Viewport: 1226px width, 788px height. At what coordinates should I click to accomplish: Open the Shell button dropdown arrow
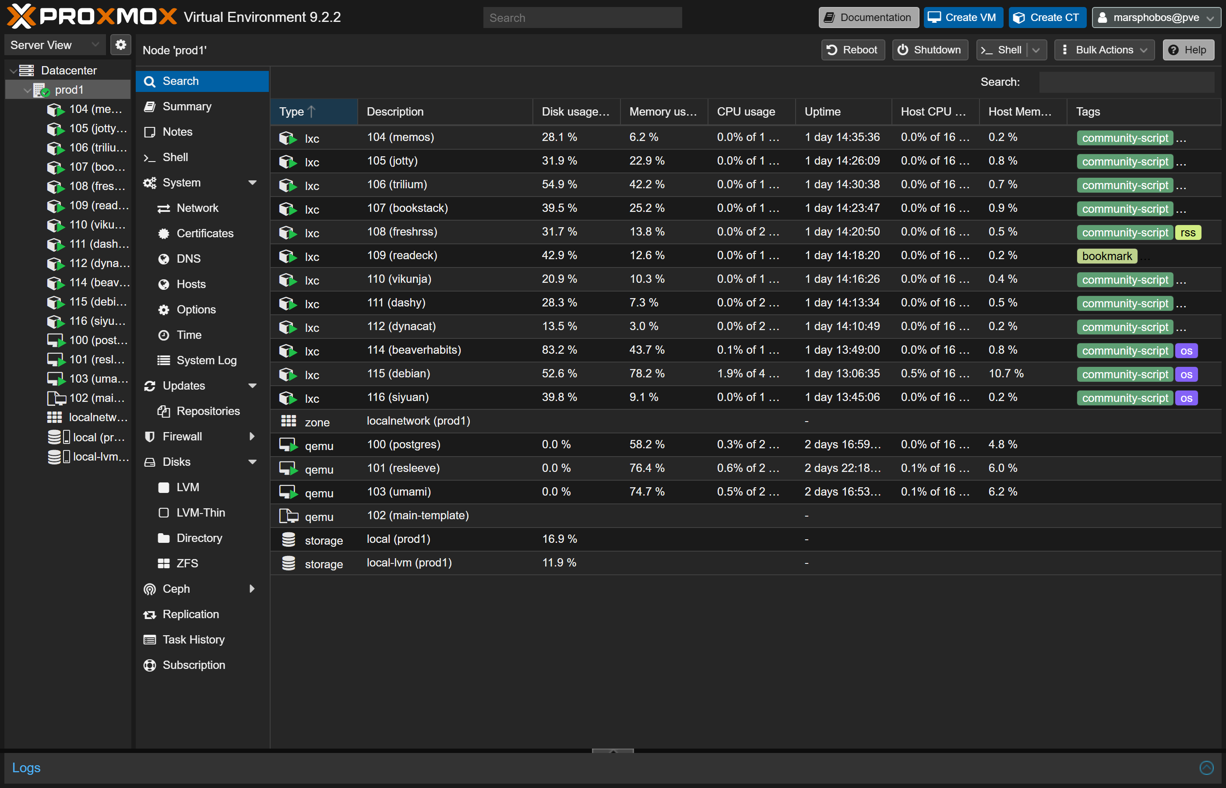click(1036, 50)
